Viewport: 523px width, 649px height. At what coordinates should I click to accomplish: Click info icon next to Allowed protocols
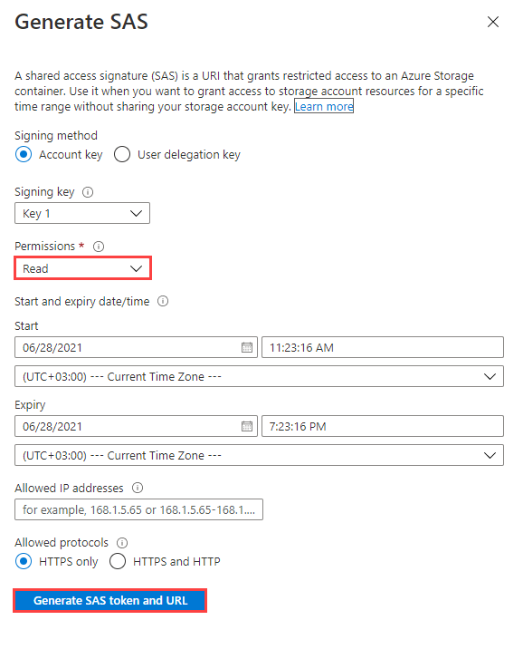tap(122, 543)
